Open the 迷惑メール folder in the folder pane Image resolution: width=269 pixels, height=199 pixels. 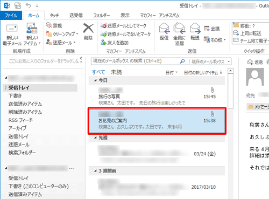[19, 145]
